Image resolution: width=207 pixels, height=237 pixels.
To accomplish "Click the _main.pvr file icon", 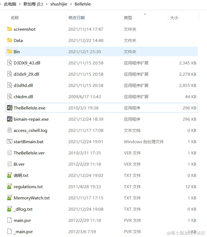I will click(10, 232).
